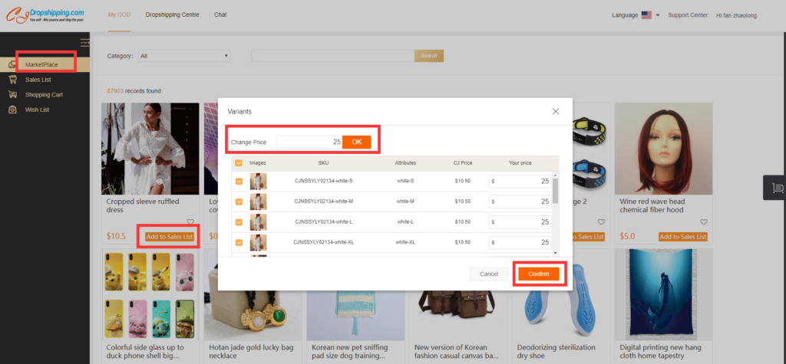Click the 87903 records found text
The image size is (786, 364).
(x=134, y=91)
